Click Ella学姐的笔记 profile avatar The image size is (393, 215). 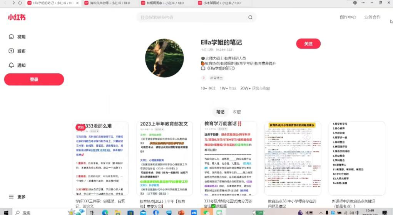click(164, 58)
